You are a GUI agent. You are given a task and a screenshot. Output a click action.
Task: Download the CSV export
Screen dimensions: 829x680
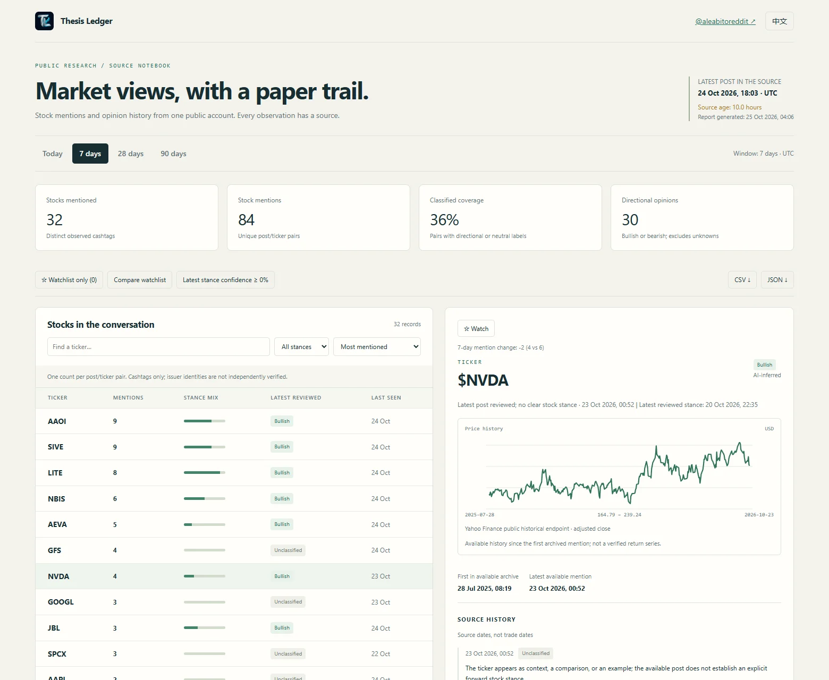pos(742,280)
